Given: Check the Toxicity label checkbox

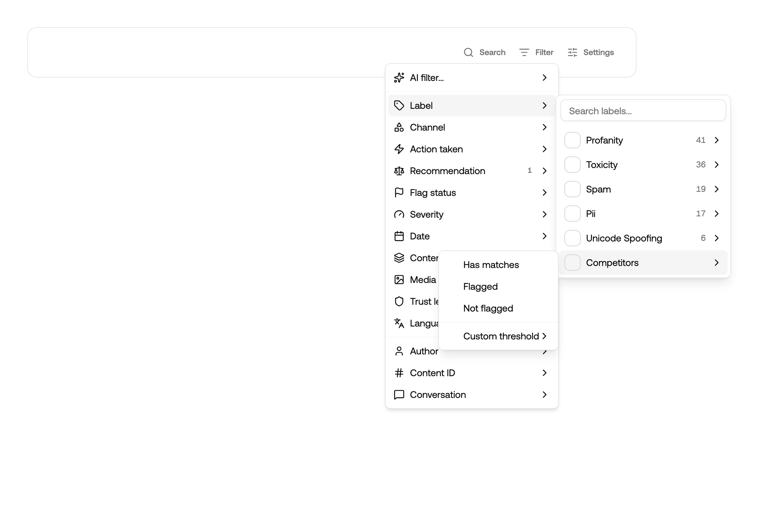Looking at the screenshot, I should [573, 165].
